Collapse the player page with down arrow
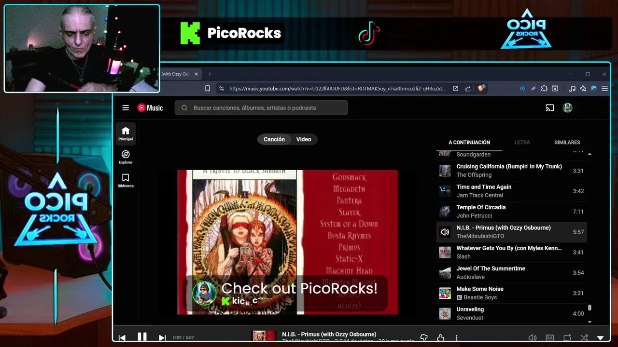618x347 pixels. pyautogui.click(x=601, y=338)
